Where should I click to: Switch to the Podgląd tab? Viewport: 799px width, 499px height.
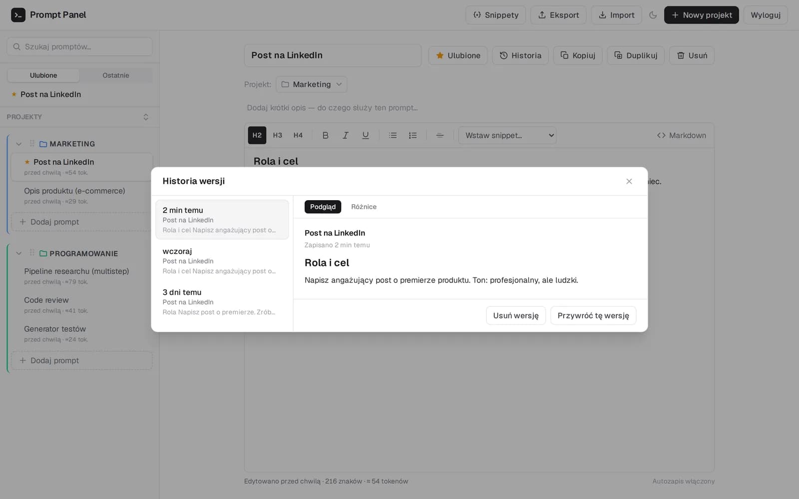pos(323,207)
